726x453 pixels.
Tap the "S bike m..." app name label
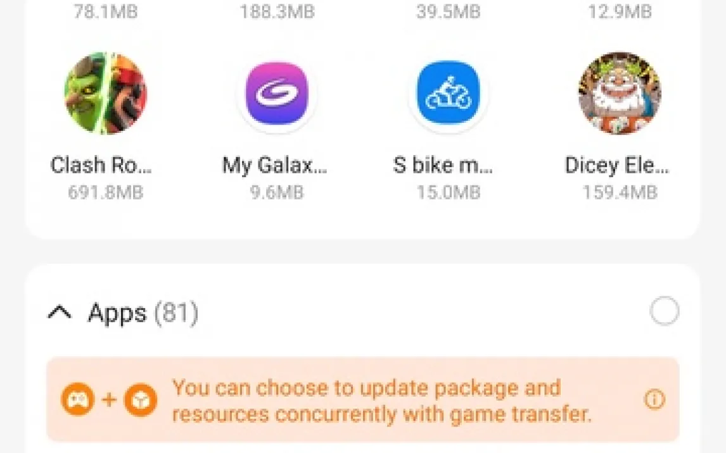tap(443, 165)
